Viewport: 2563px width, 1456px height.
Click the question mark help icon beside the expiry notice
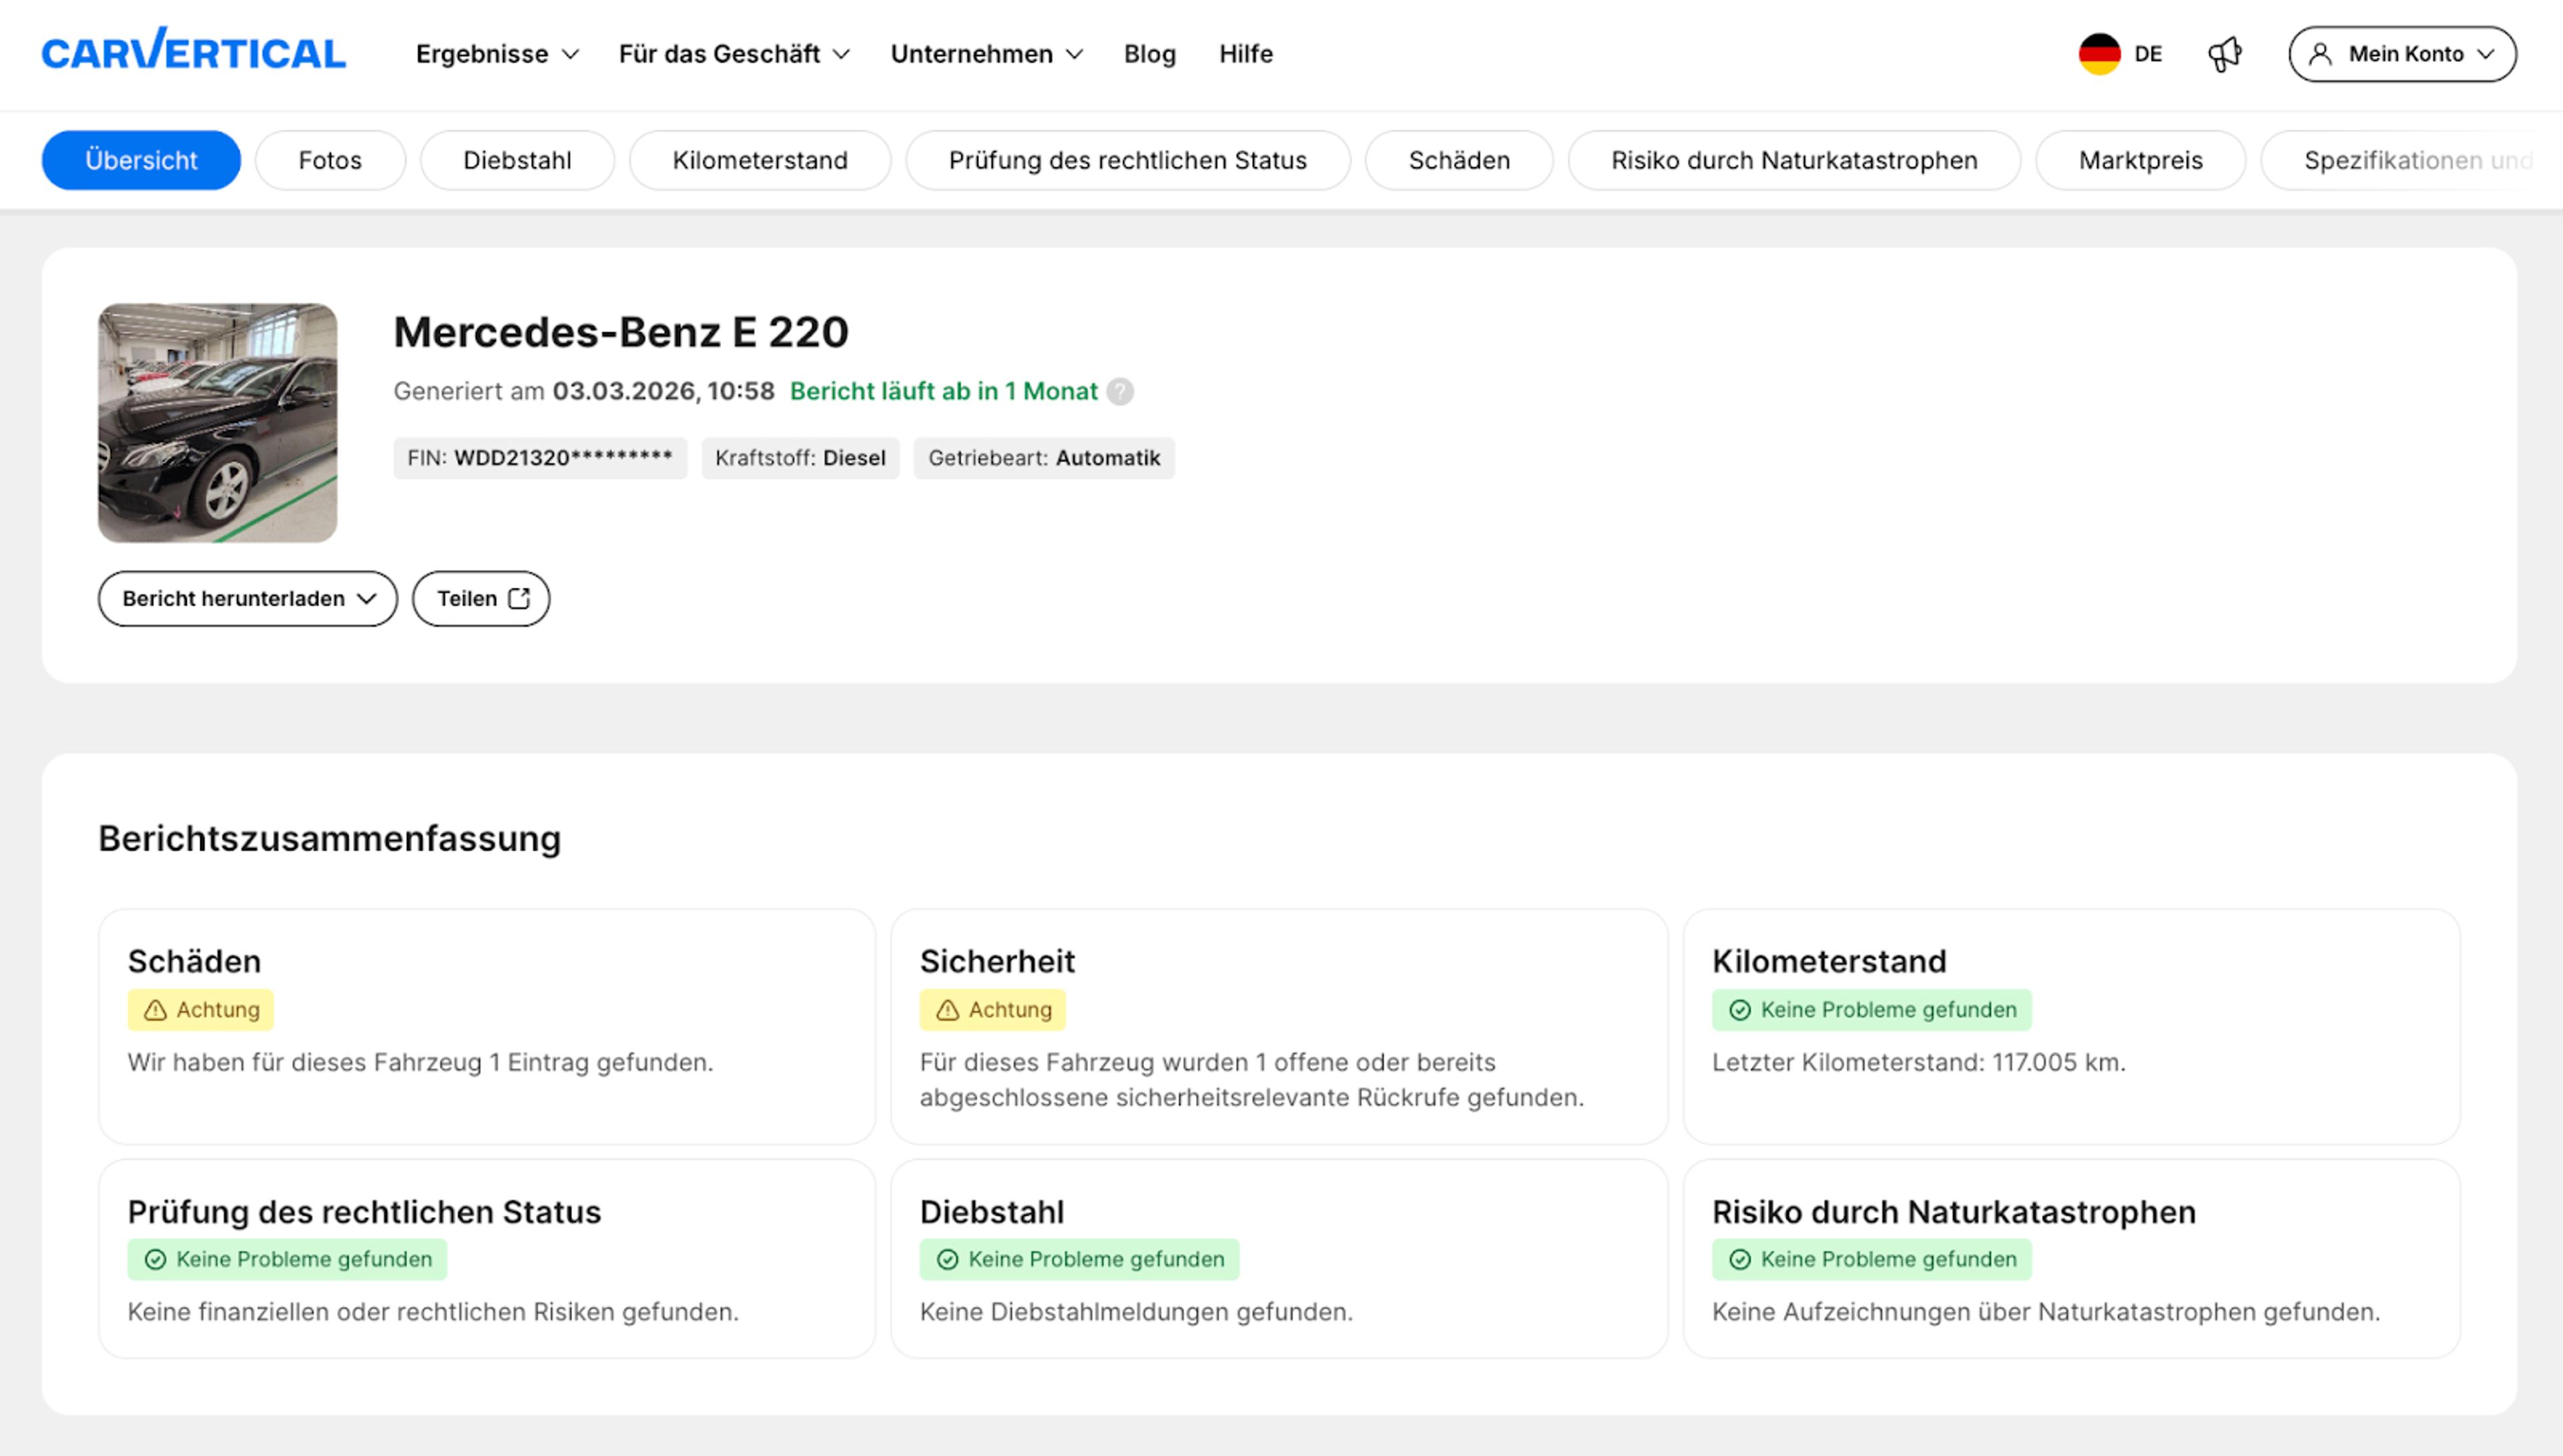tap(1120, 391)
